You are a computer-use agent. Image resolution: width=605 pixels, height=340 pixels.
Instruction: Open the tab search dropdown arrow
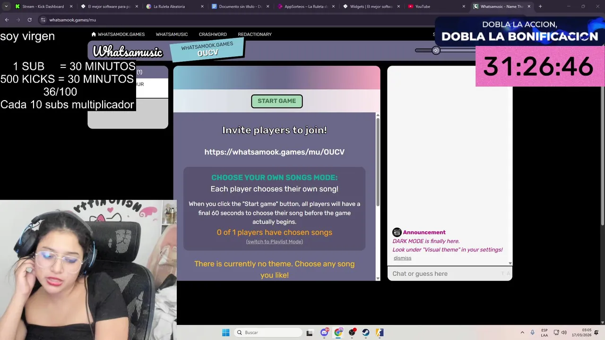coord(6,7)
